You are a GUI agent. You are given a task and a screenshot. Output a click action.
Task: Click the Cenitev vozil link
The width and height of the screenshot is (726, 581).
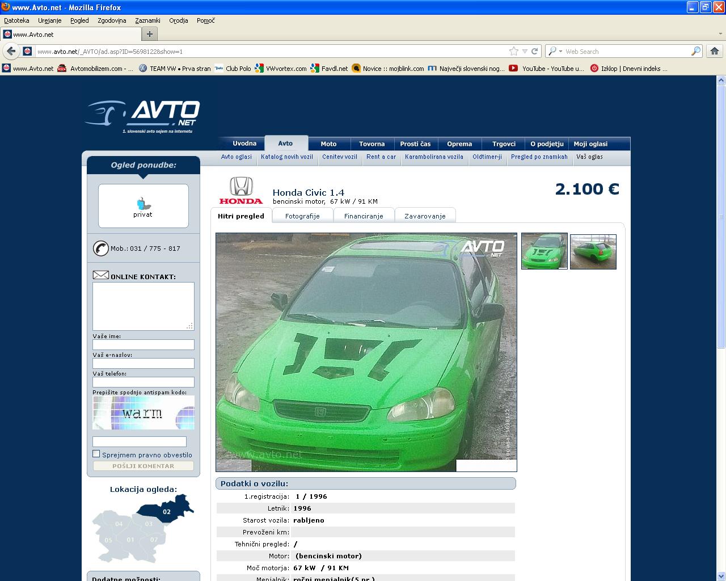click(x=340, y=157)
